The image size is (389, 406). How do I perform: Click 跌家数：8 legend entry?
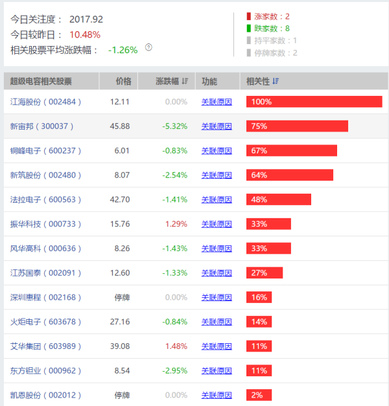pyautogui.click(x=268, y=28)
